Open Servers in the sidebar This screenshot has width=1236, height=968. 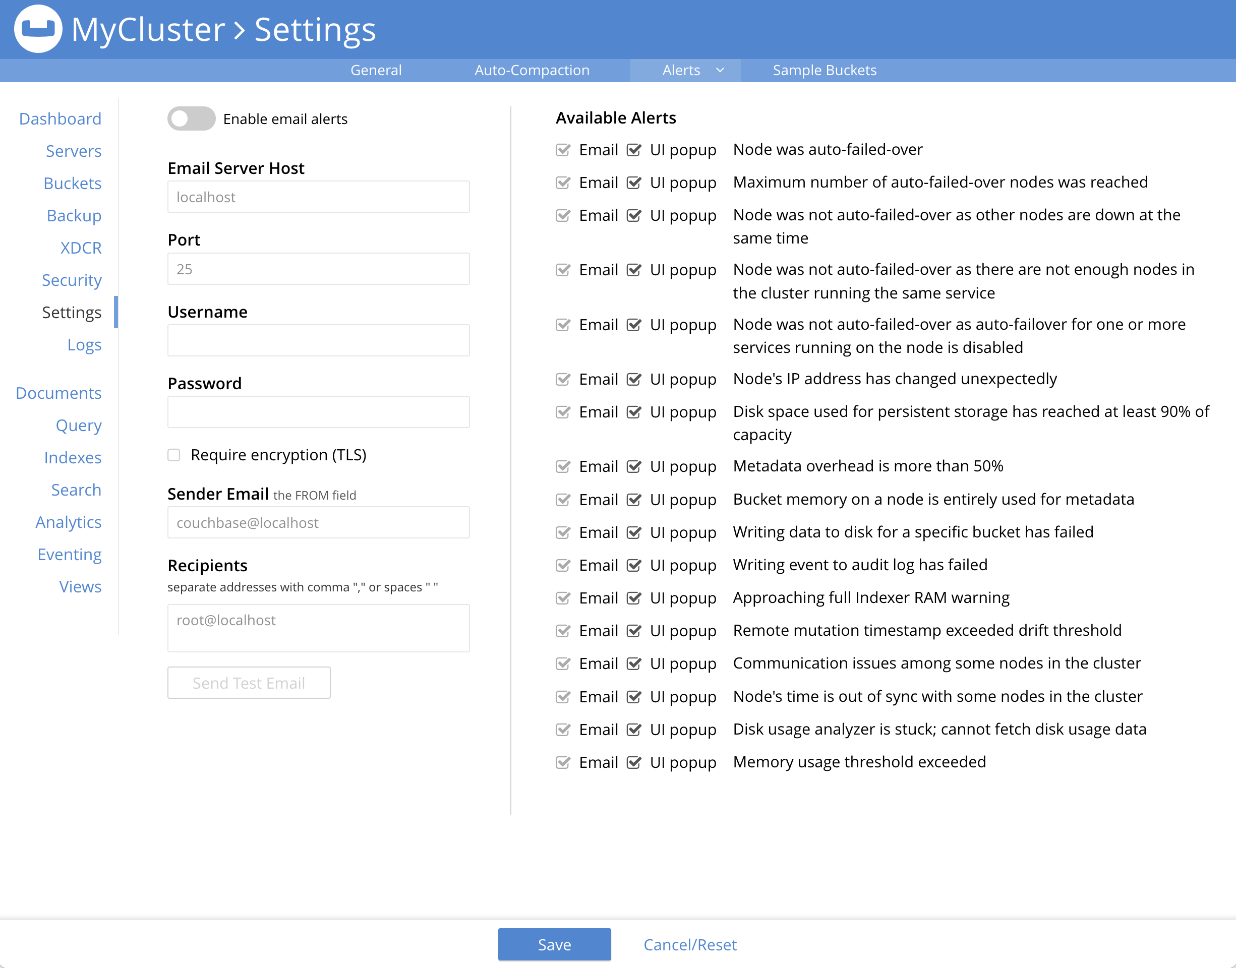[x=74, y=151]
